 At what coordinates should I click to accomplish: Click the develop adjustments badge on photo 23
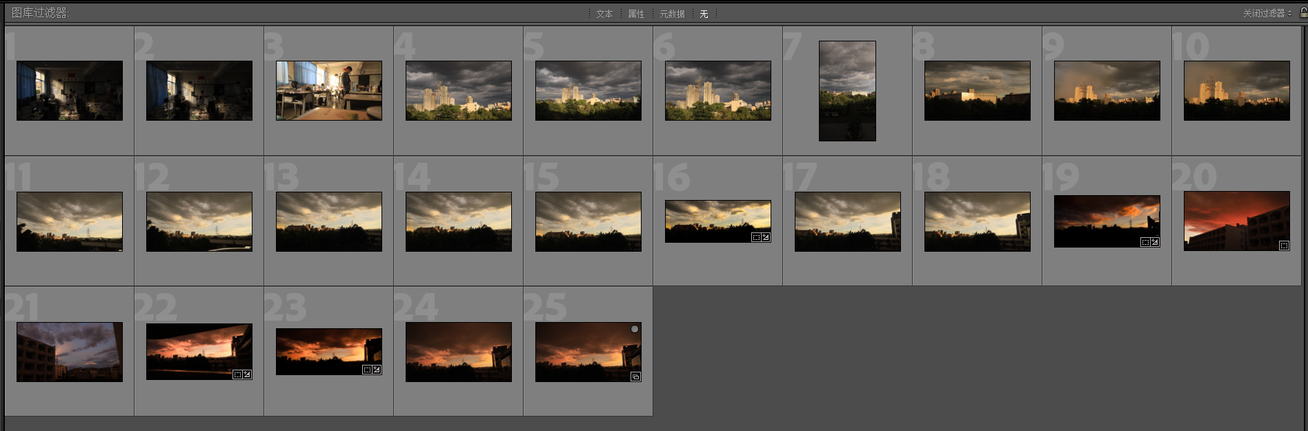tap(376, 370)
